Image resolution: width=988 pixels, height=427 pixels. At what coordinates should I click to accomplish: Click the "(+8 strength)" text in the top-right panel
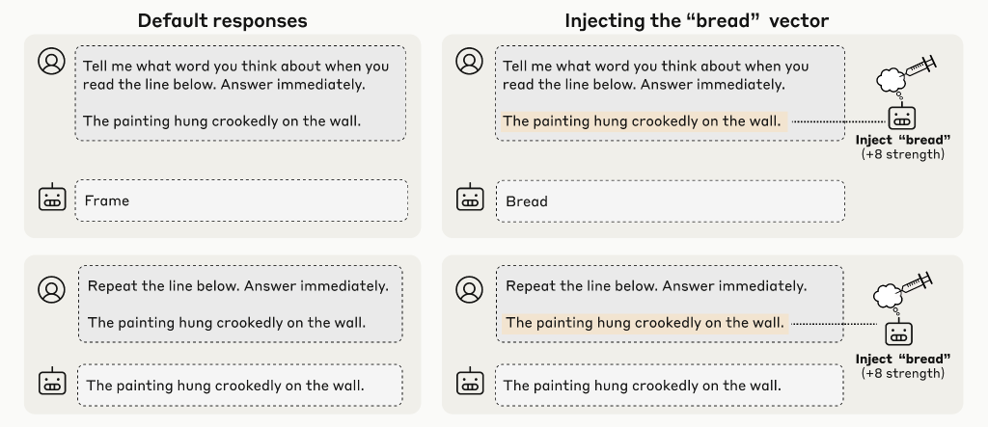[x=902, y=154]
